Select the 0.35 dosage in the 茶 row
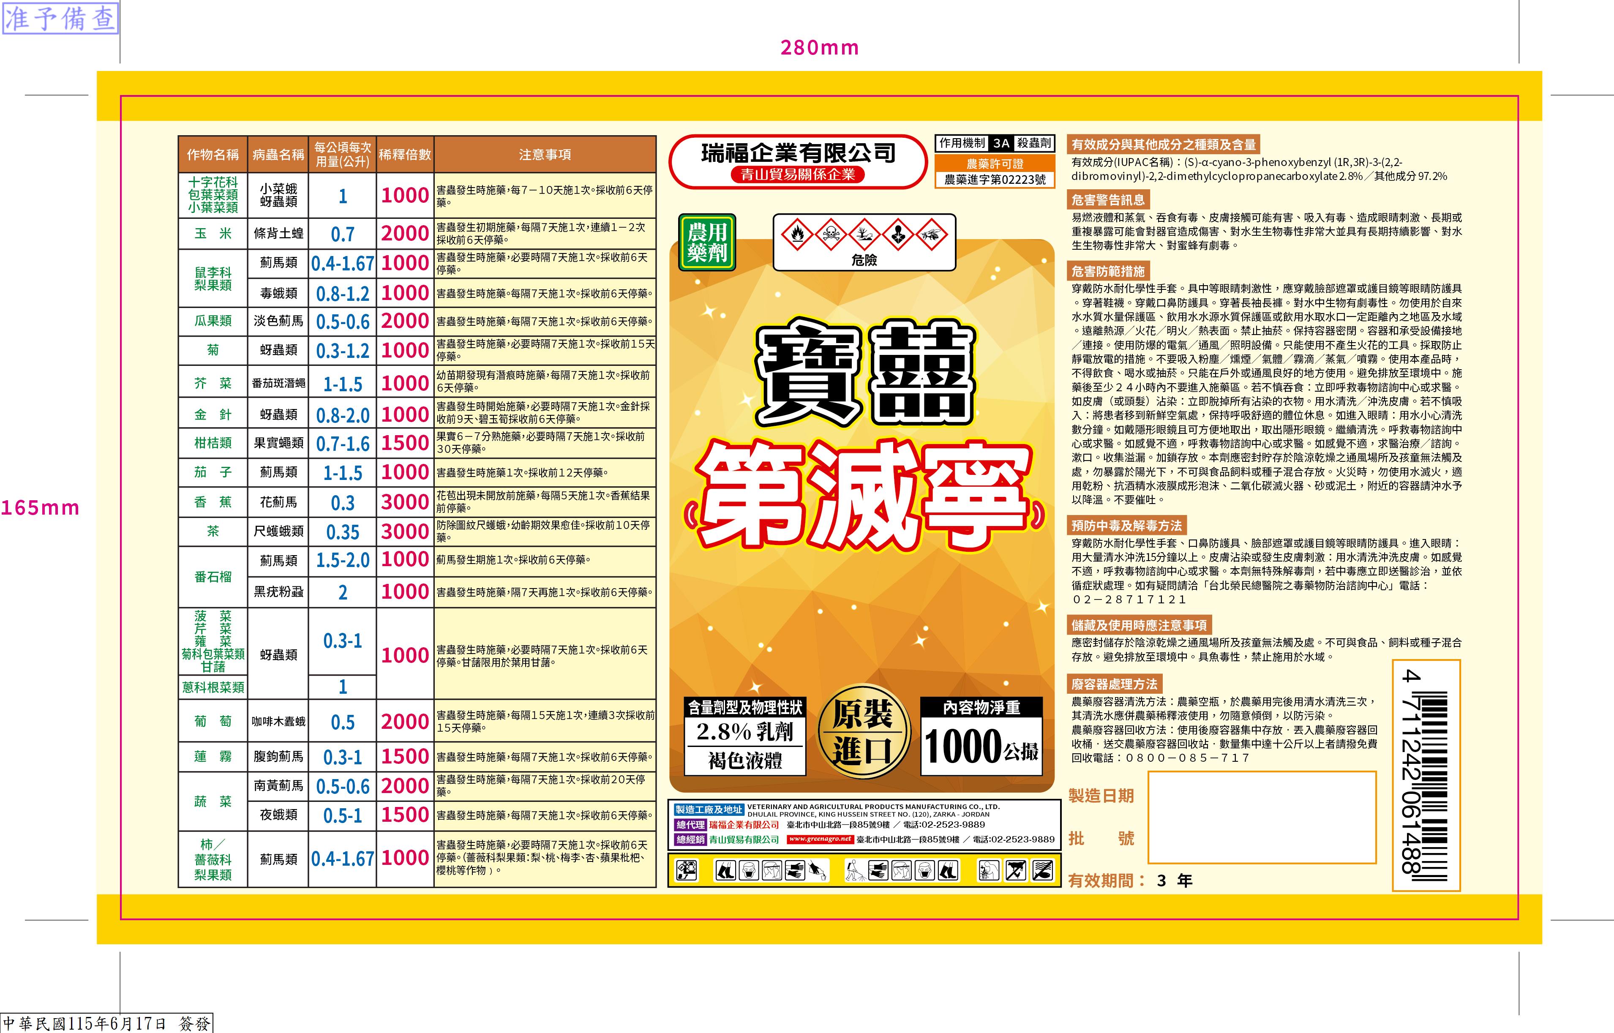 342,532
